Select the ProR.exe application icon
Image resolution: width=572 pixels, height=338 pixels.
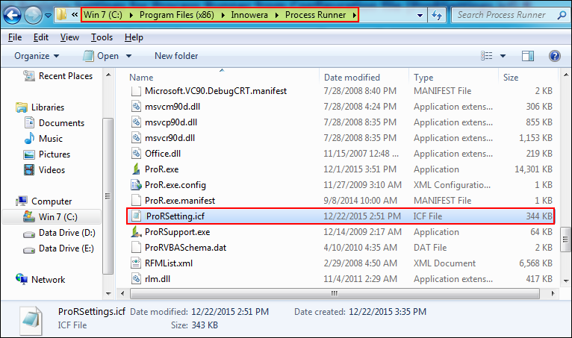(136, 169)
